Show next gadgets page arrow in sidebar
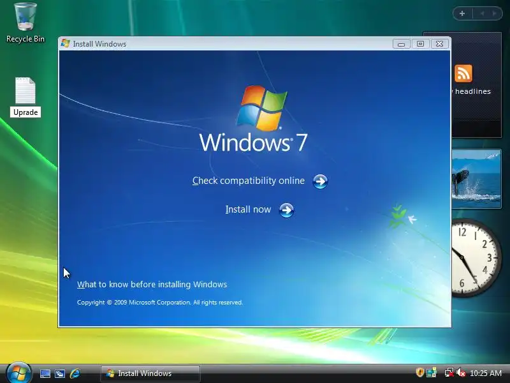Viewport: 510px width, 383px height. tap(495, 13)
